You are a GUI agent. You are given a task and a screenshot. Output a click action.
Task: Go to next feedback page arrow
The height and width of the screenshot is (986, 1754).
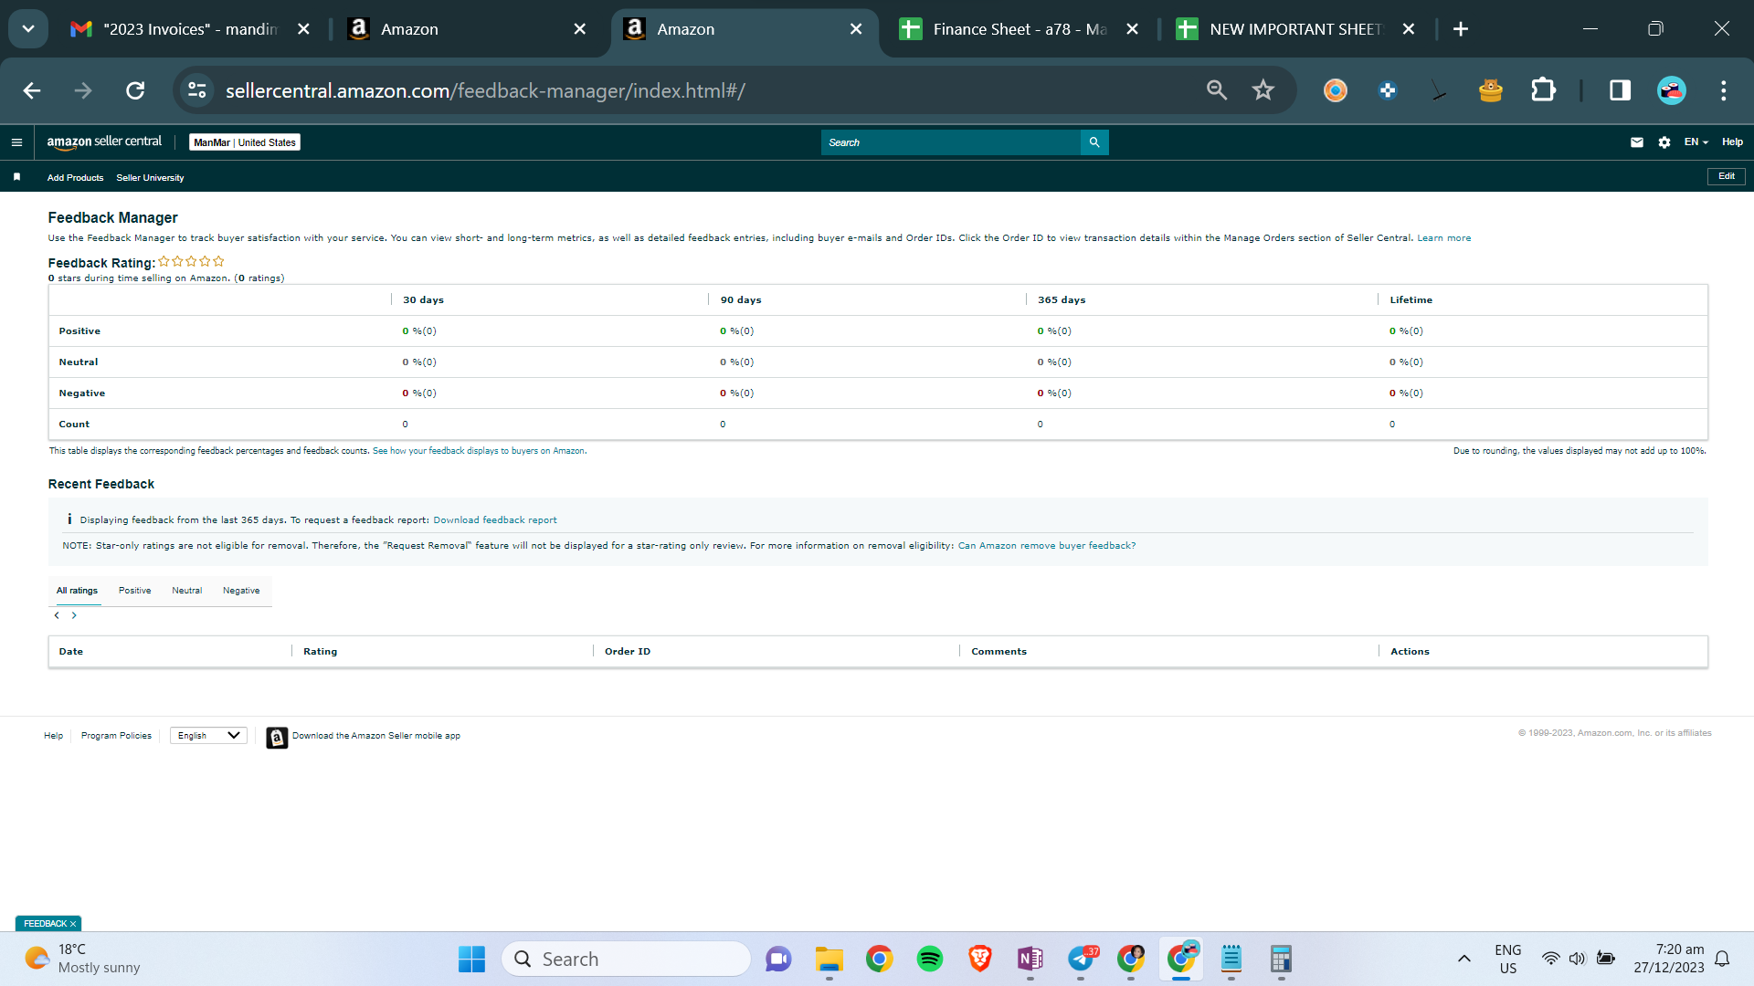click(x=74, y=615)
